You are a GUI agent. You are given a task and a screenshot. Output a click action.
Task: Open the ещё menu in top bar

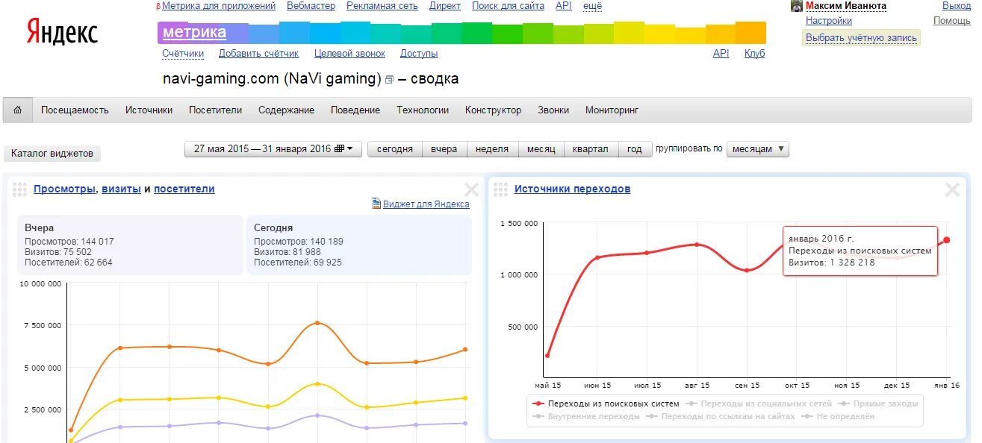click(x=592, y=5)
